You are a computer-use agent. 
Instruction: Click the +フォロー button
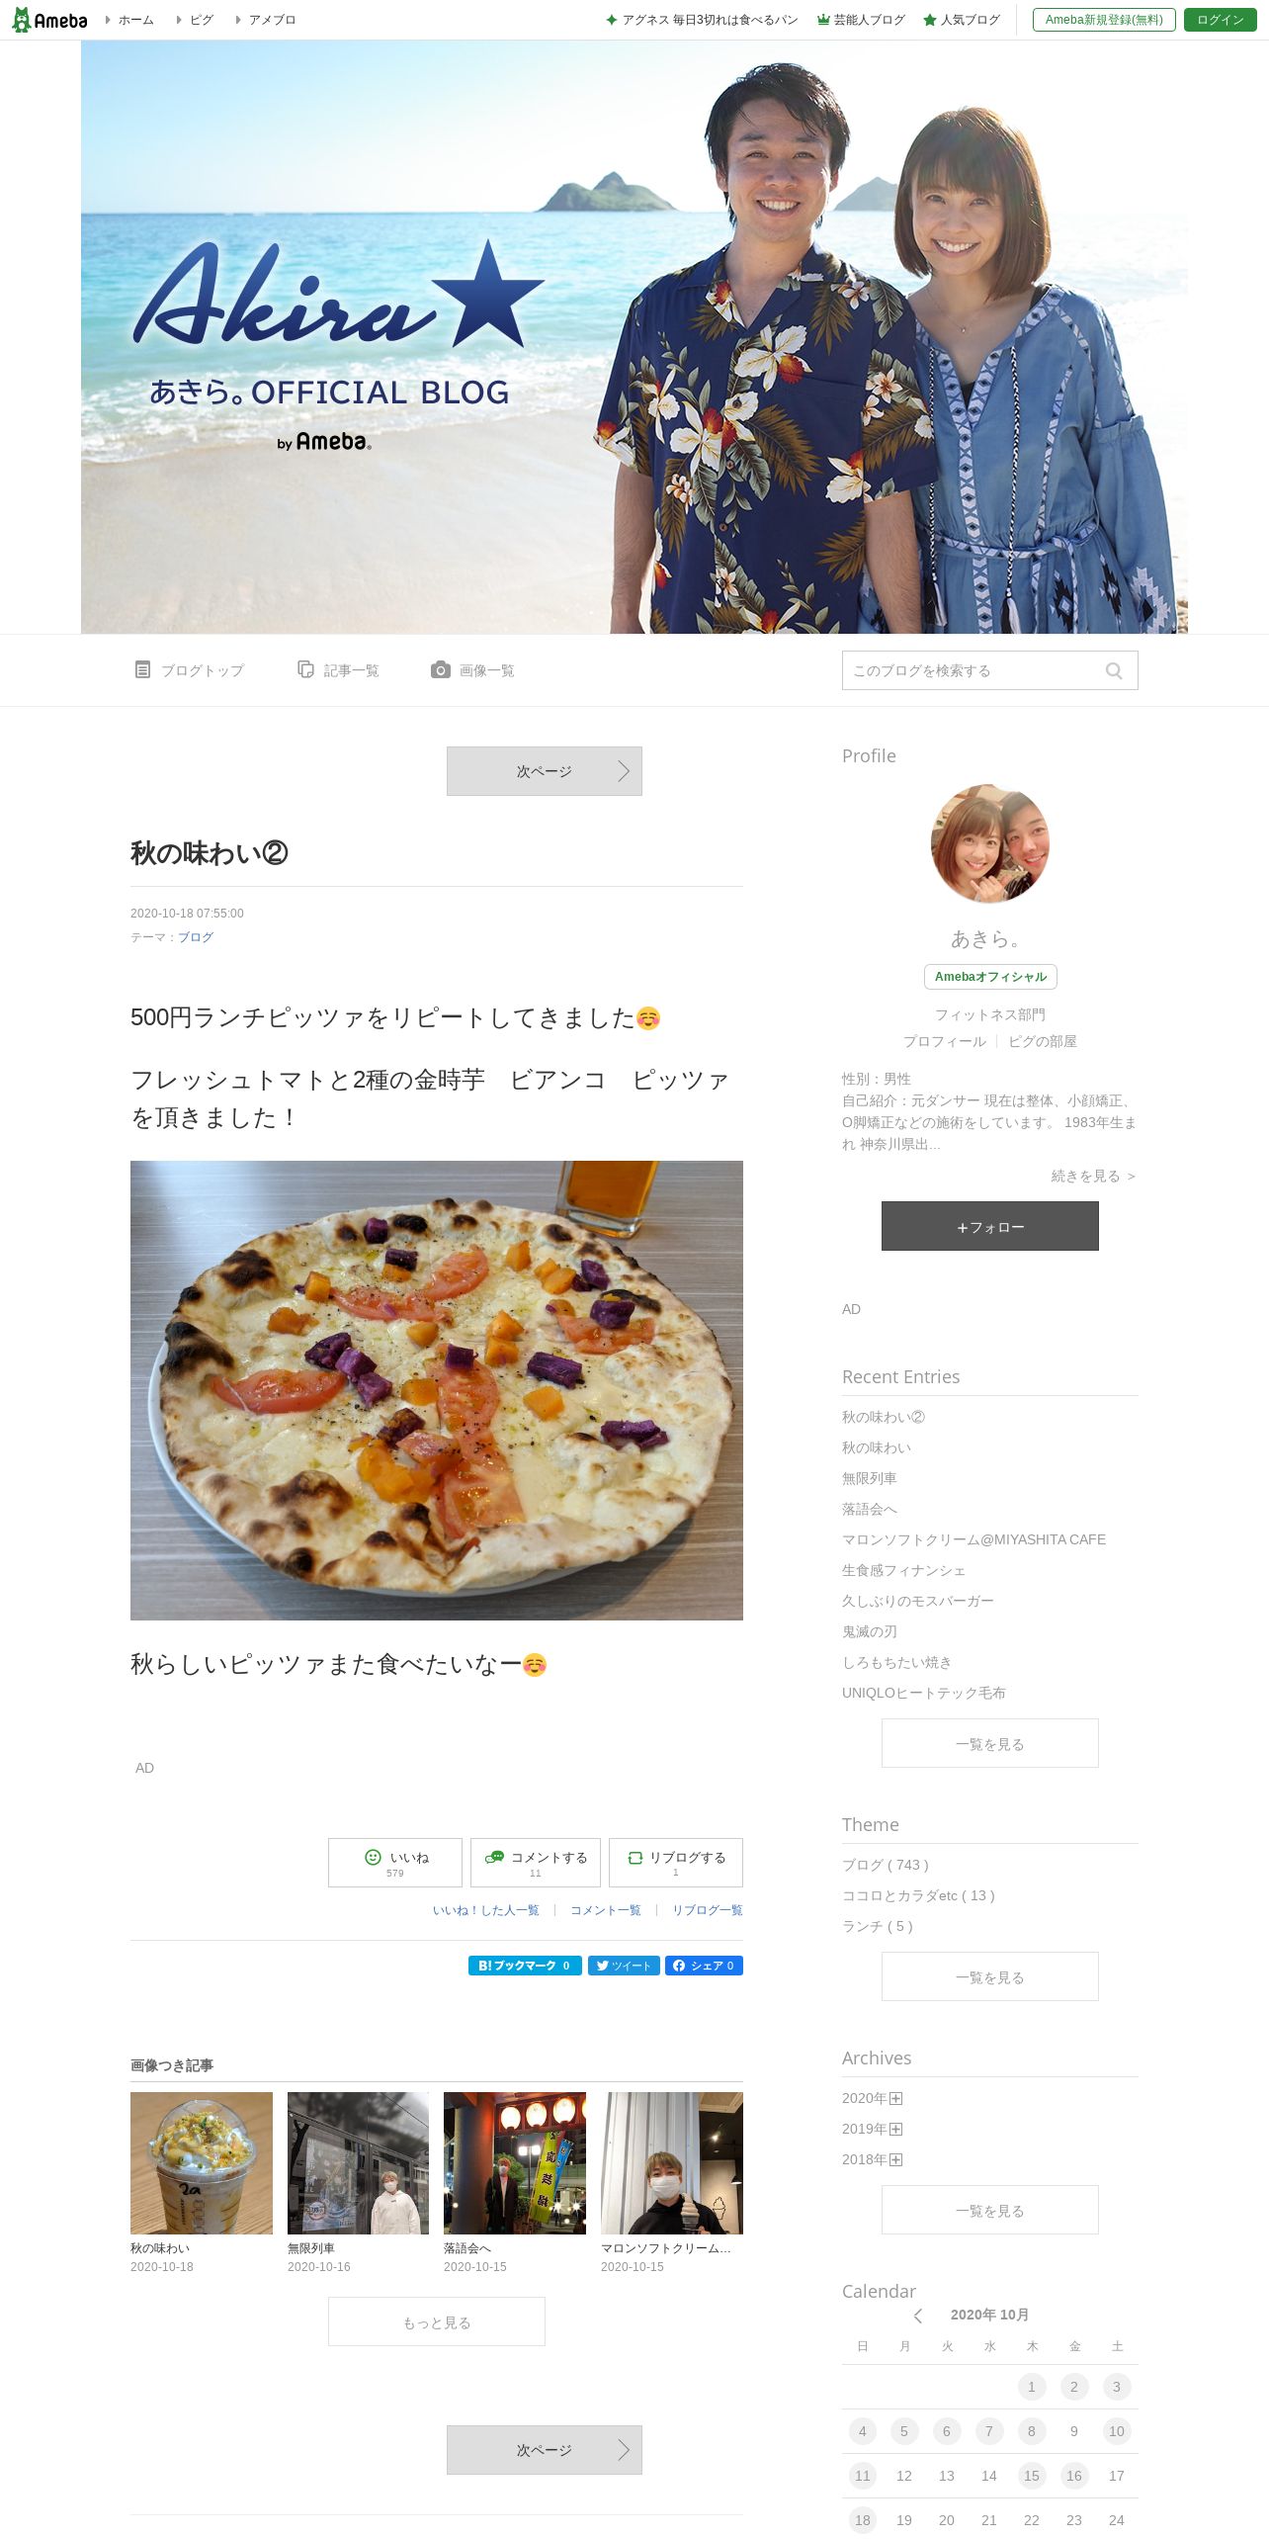(x=990, y=1226)
